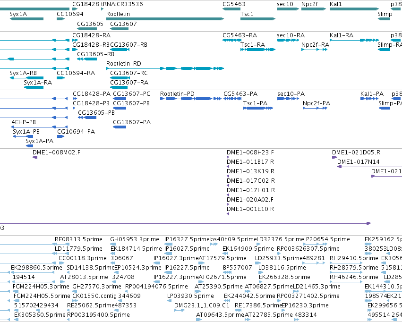Click the Rootletin-PD protein label
This screenshot has width=402, height=322.
(x=177, y=94)
